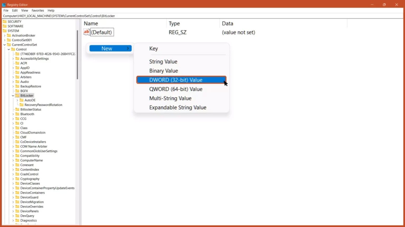
Task: Select the ComputerName key
Action: pos(32,160)
